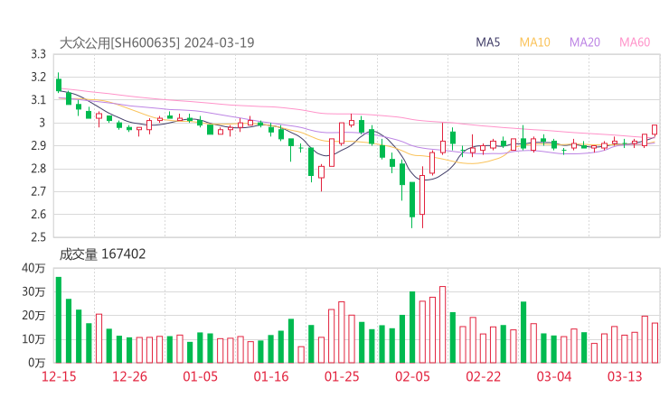Click the MA20 legend label
This screenshot has width=669, height=397.
[x=585, y=42]
